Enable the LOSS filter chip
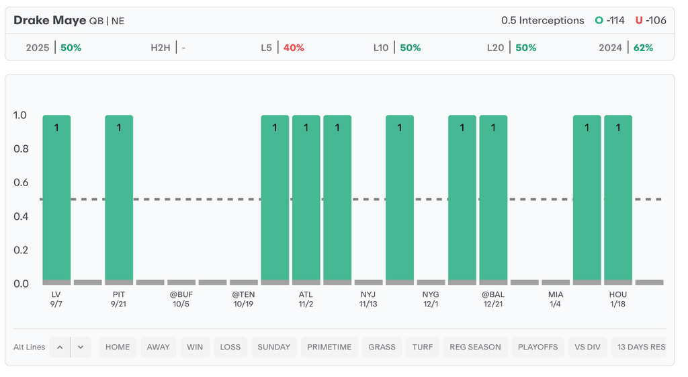 pyautogui.click(x=230, y=347)
